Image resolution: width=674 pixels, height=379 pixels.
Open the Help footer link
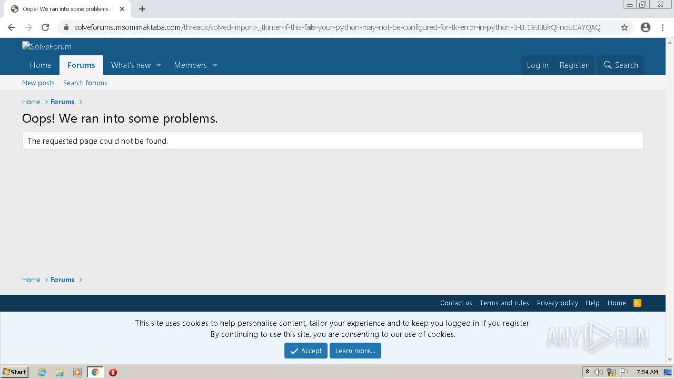point(592,303)
